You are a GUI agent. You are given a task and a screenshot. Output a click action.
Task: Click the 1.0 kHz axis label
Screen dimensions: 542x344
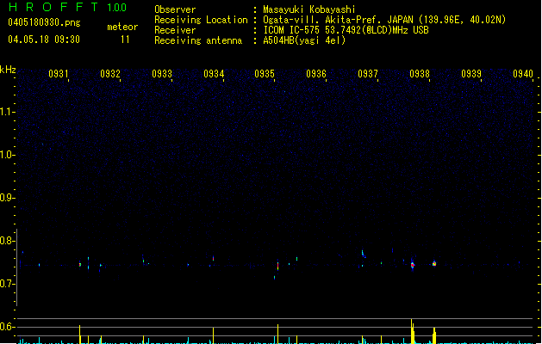(7, 155)
